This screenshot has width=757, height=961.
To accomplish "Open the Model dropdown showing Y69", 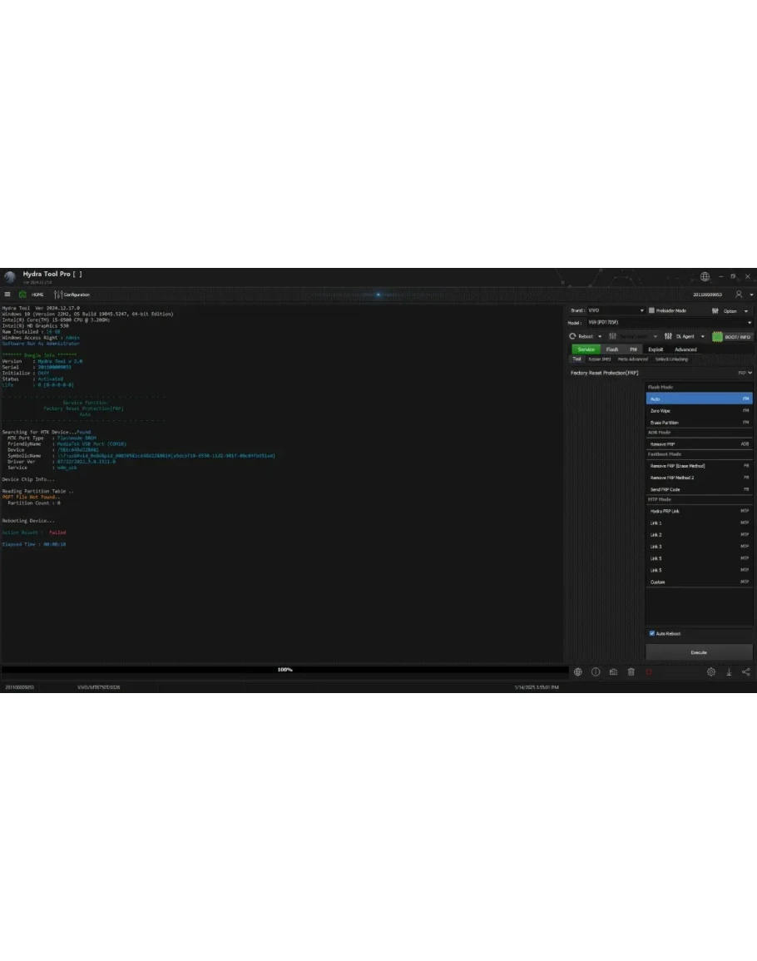I will click(749, 323).
